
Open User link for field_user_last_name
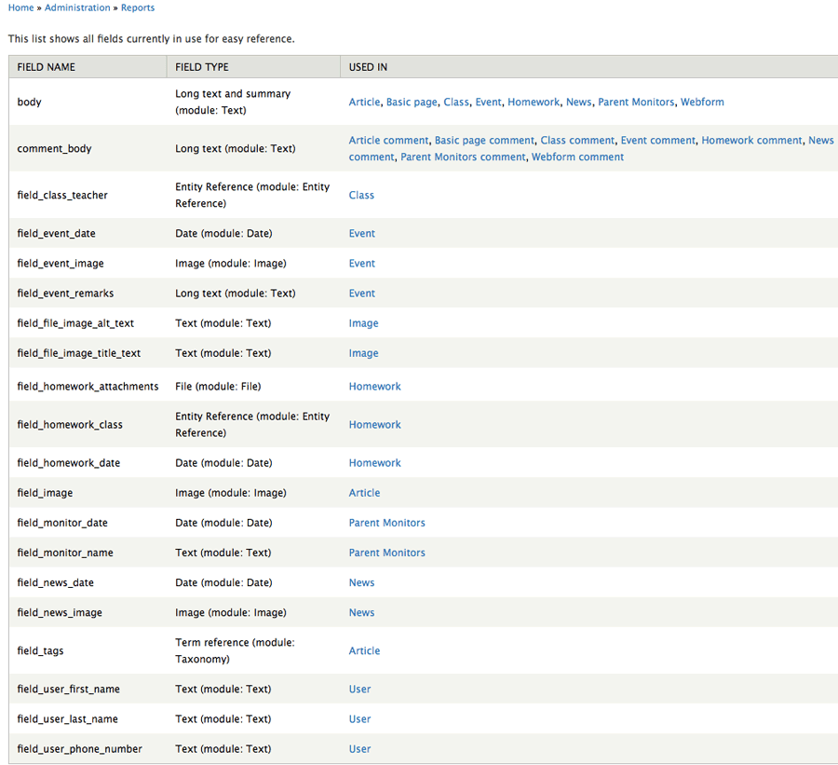coord(359,719)
